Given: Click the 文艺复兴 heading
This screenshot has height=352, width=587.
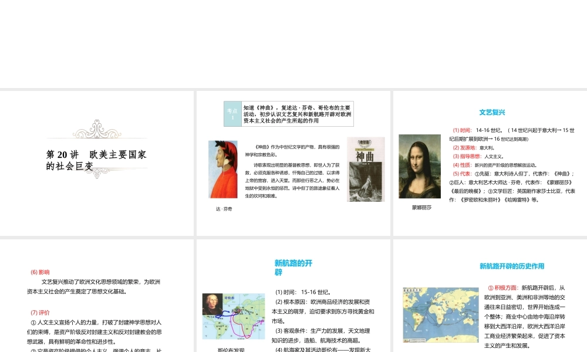Looking at the screenshot, I should pos(492,112).
